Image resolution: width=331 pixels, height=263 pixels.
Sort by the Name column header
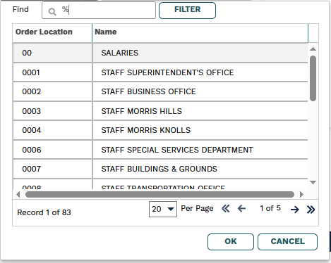[200, 32]
